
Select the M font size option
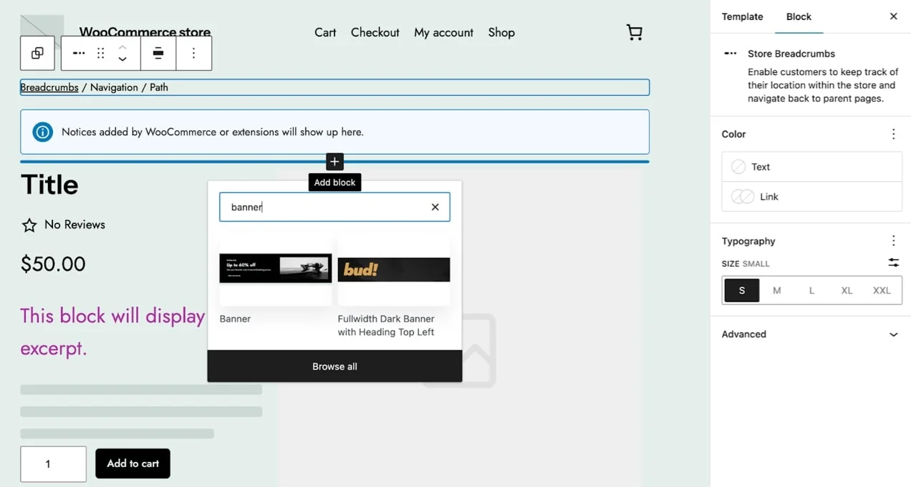click(777, 290)
